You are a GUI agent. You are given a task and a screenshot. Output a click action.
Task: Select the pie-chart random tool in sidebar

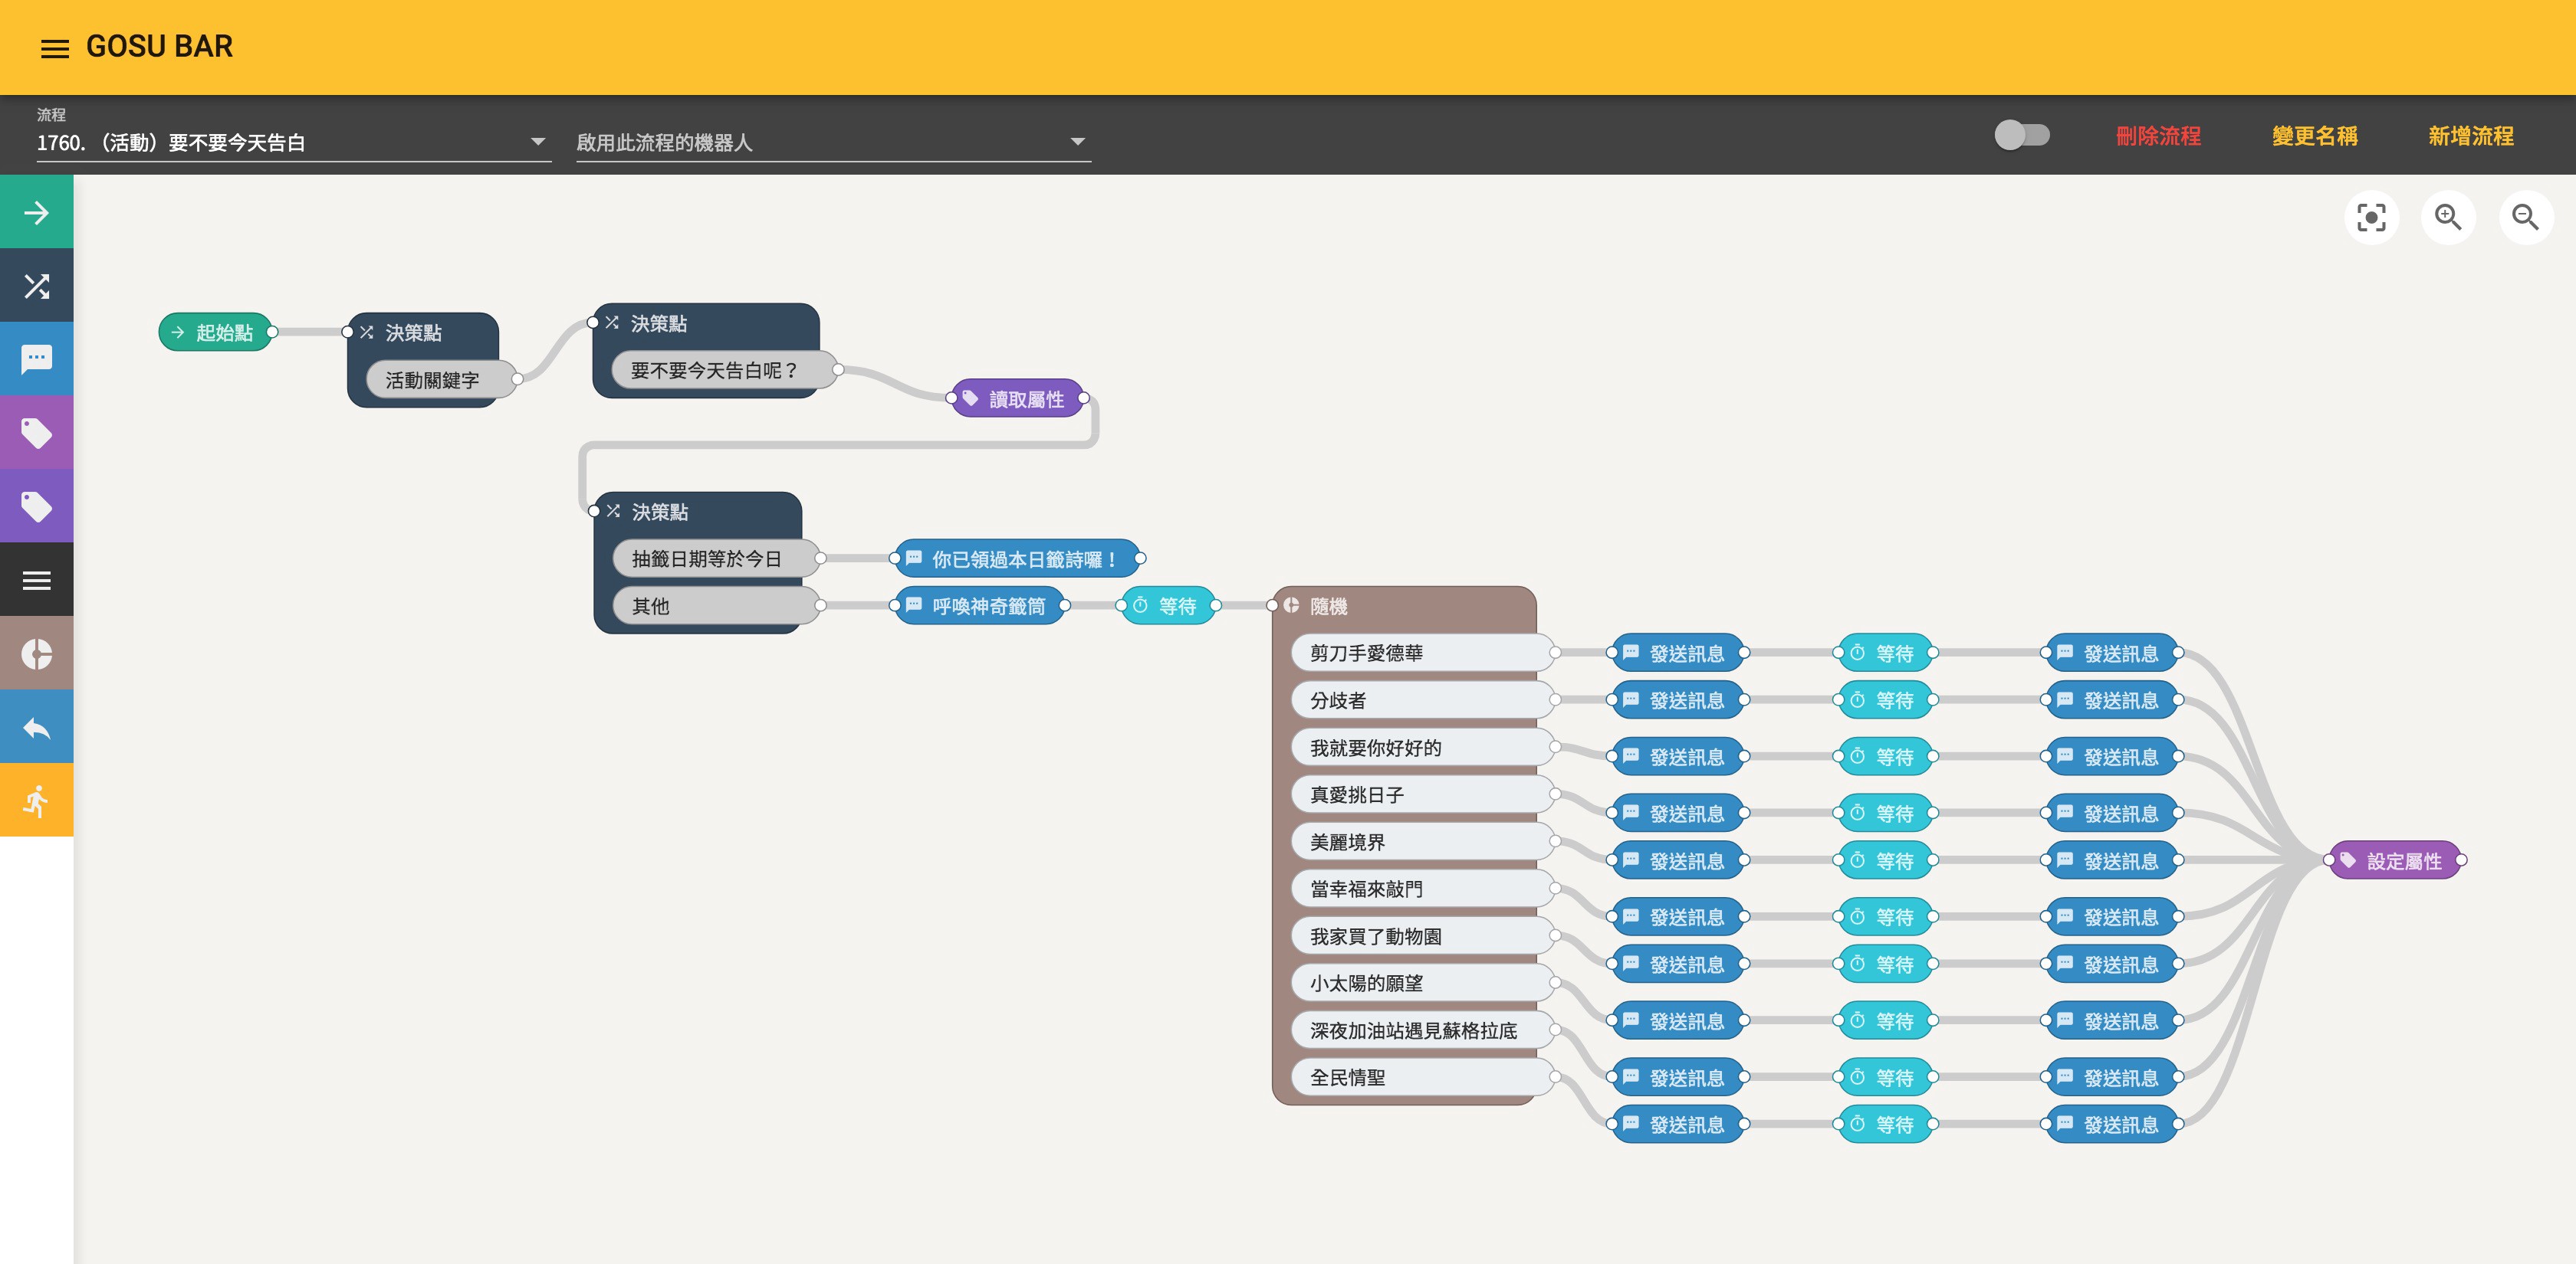click(x=37, y=653)
